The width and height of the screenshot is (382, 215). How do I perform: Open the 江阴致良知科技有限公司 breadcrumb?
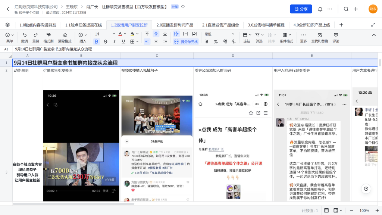(x=36, y=7)
